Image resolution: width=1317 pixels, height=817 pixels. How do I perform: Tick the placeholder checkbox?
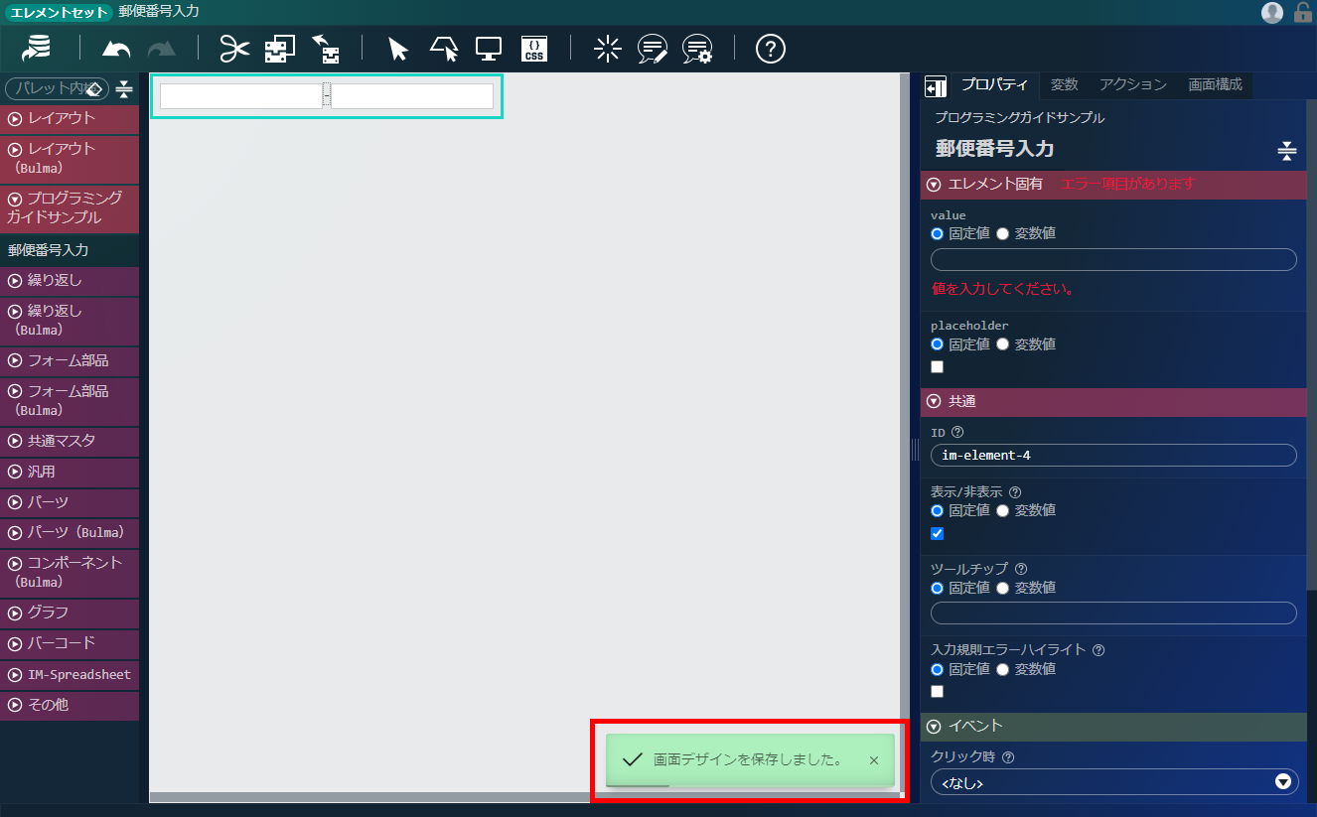[937, 367]
